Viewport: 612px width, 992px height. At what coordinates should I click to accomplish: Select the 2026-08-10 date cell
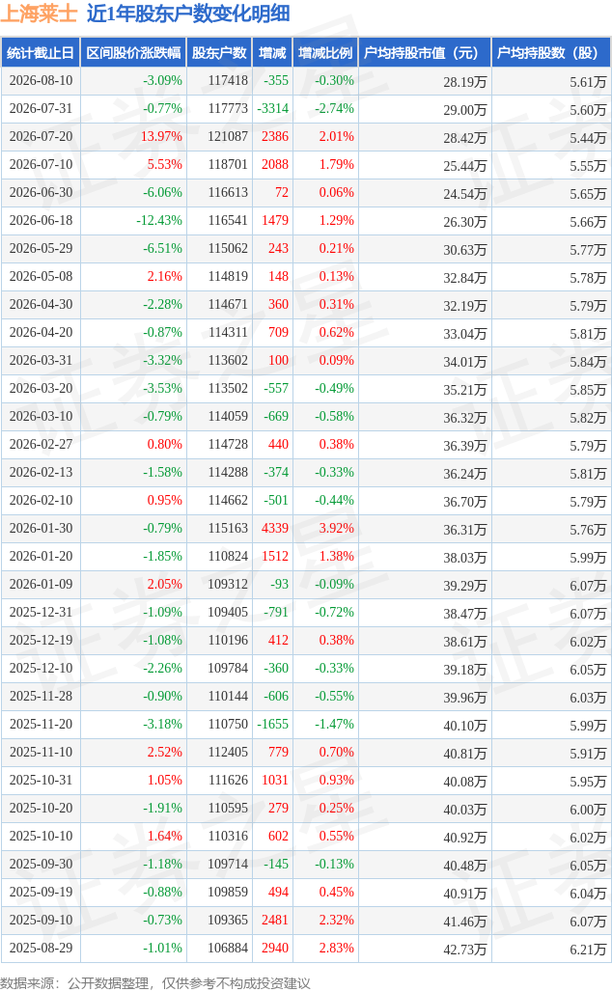click(x=42, y=81)
